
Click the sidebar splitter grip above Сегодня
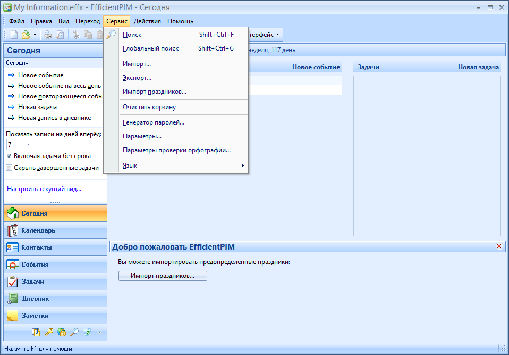point(55,203)
